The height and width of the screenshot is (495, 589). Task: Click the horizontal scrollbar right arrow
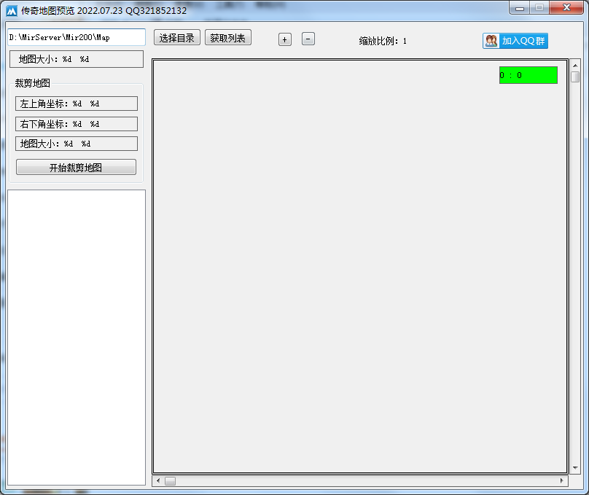point(562,480)
